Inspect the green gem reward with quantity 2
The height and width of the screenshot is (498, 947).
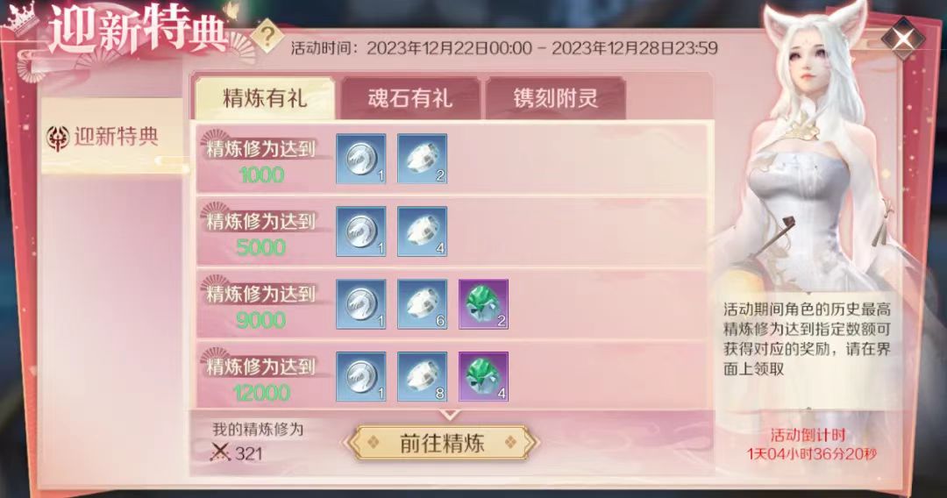pyautogui.click(x=483, y=304)
